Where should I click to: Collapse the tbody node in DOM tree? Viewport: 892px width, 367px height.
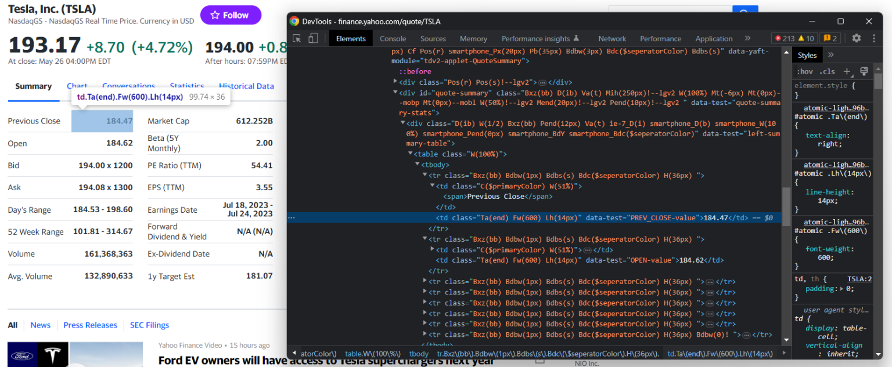pos(418,165)
